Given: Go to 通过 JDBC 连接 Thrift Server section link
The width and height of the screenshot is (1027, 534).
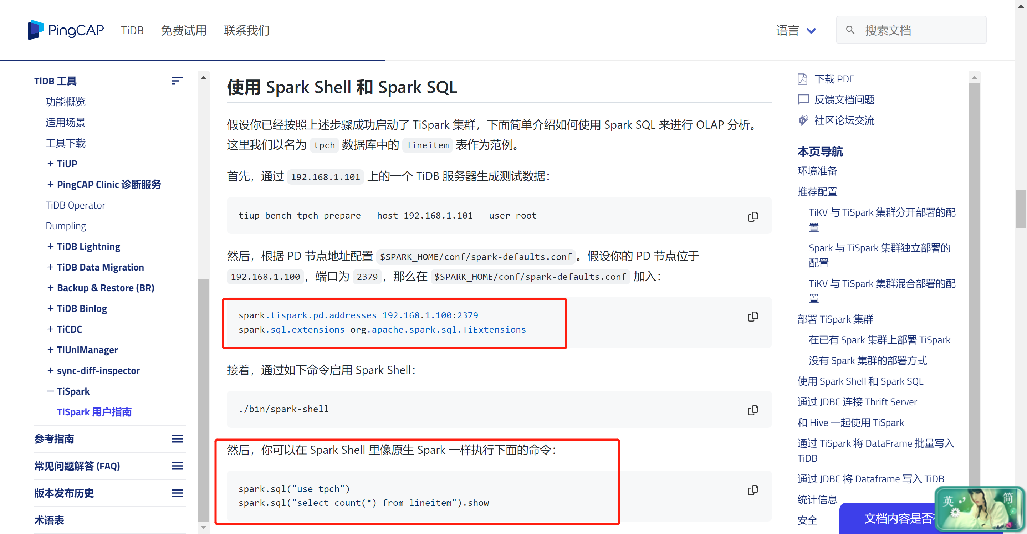Looking at the screenshot, I should point(857,402).
